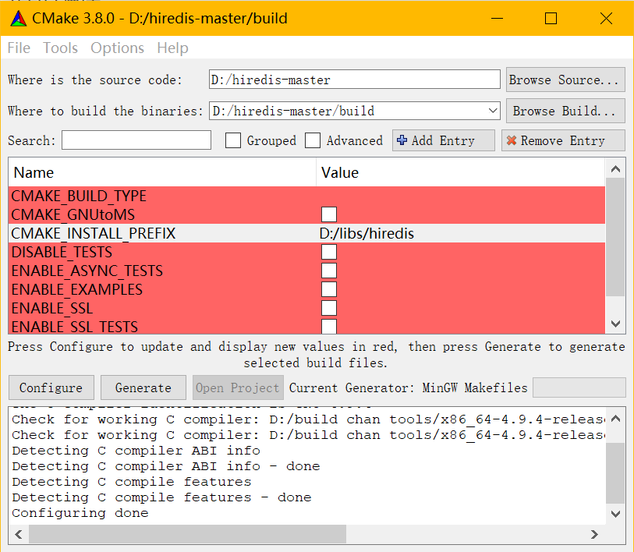Enable the Advanced checkbox
Image resolution: width=634 pixels, height=552 pixels.
click(x=313, y=140)
